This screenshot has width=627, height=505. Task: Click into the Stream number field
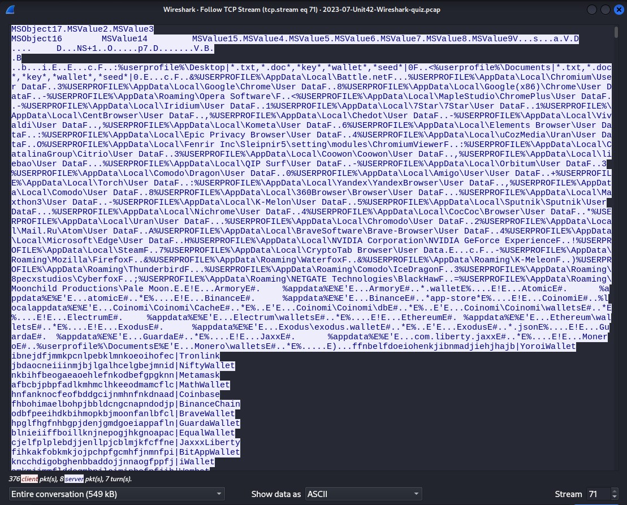[x=596, y=494]
